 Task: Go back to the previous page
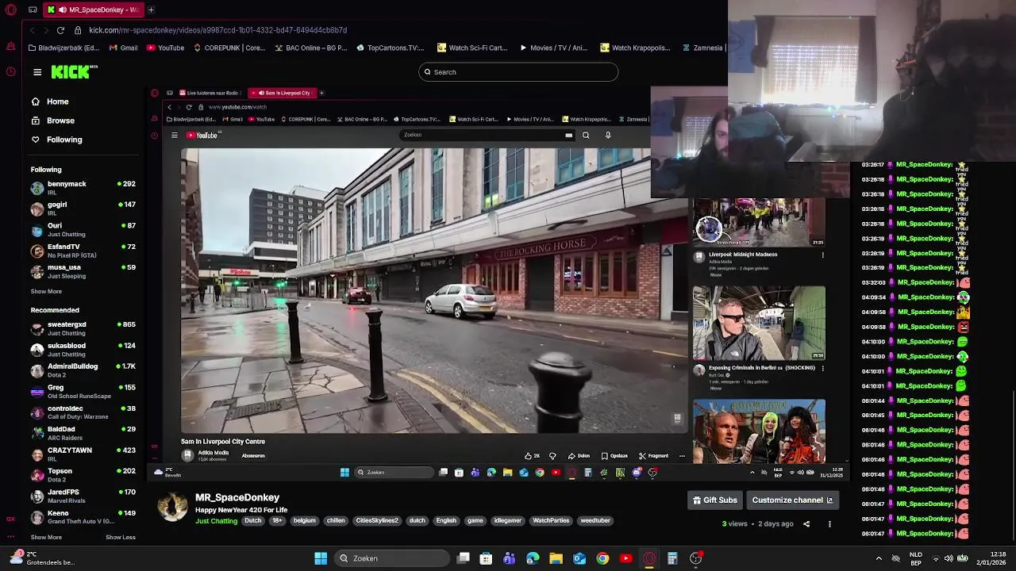[x=32, y=30]
